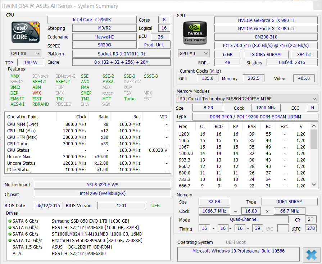Screen dimensions: 322x264
Task: Click the memory timings scrollbar thumb
Action: pyautogui.click(x=314, y=139)
